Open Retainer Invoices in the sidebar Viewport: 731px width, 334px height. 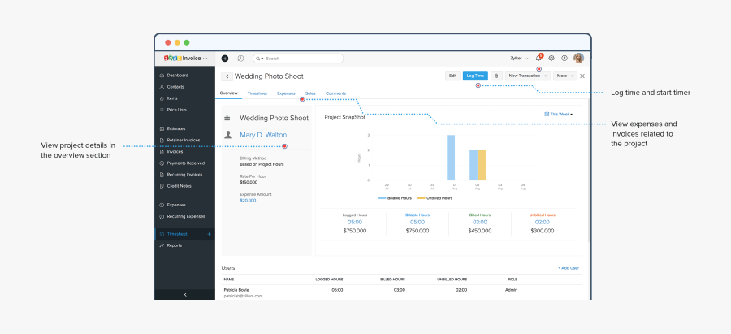183,140
